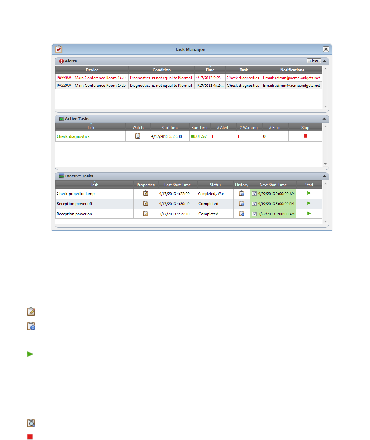The image size is (370, 440).
Task: Stop the Check diagnostics task
Action: (305, 136)
